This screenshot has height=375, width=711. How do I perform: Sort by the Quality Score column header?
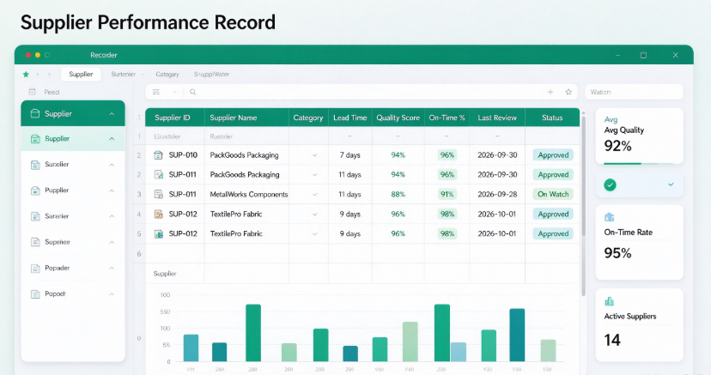(x=398, y=118)
